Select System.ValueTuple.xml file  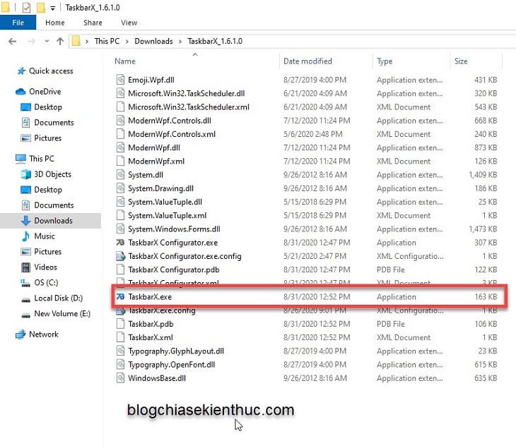pos(168,215)
